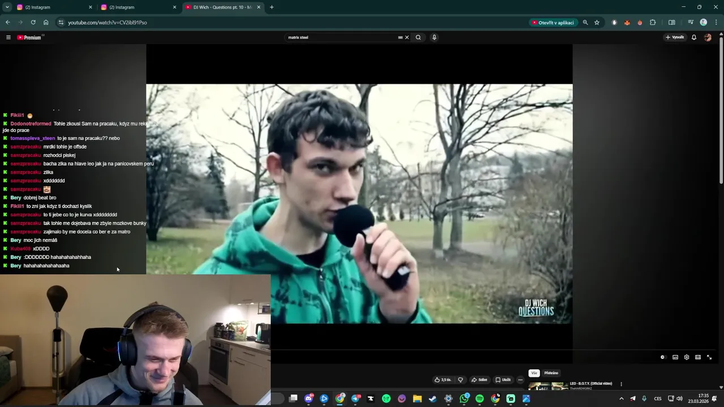Open WhatsApp from the taskbar
This screenshot has height=407, width=724.
pos(464,399)
